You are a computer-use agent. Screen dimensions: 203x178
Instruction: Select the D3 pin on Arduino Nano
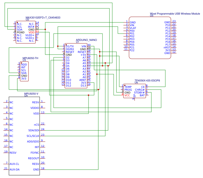pyautogui.click(x=68, y=60)
